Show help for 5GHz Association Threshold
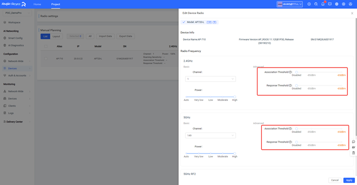This screenshot has height=185, width=357. click(x=290, y=128)
